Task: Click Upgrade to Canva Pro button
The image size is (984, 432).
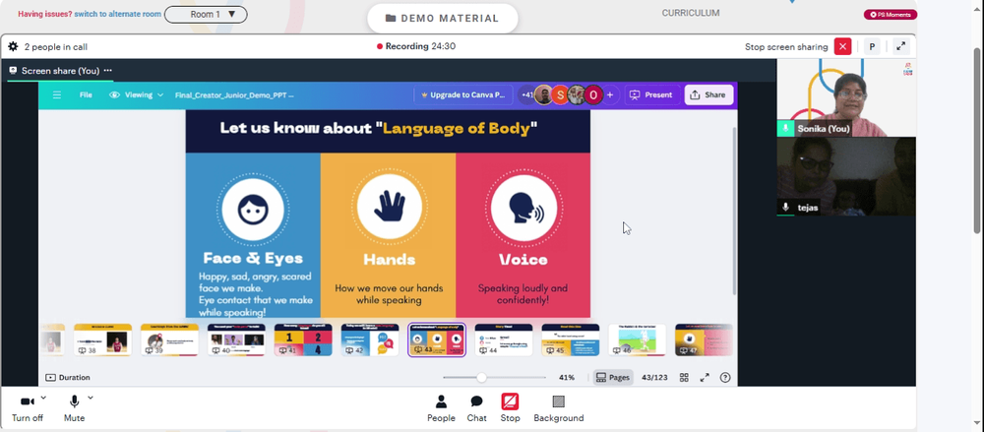Action: coord(463,94)
